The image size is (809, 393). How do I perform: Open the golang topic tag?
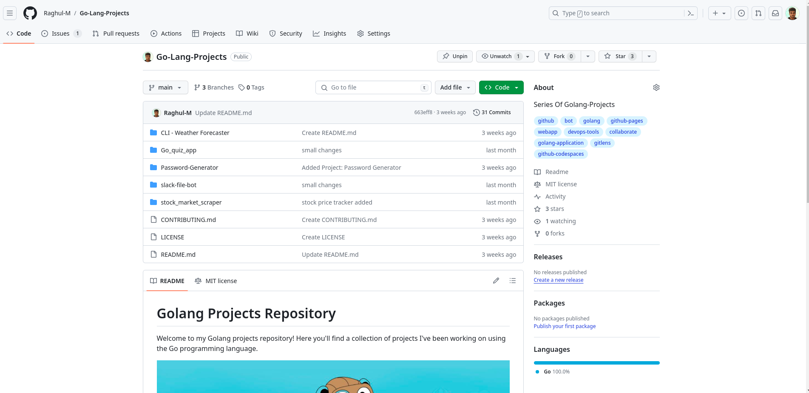(x=592, y=121)
